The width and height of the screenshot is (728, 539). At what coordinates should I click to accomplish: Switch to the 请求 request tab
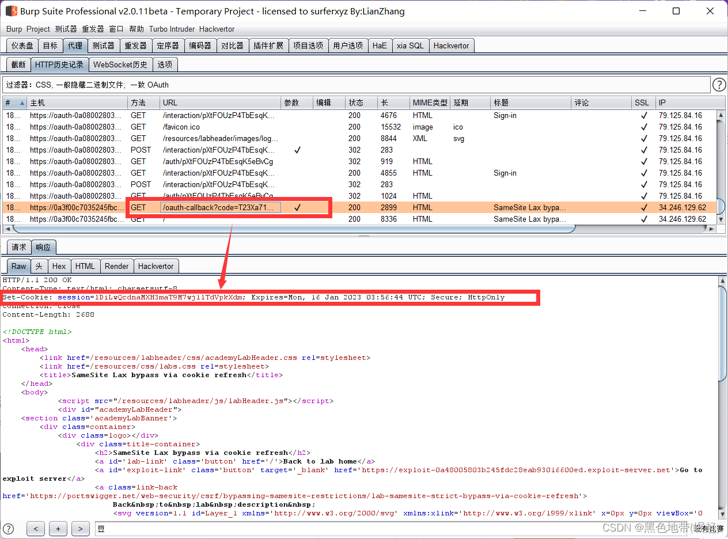[19, 247]
